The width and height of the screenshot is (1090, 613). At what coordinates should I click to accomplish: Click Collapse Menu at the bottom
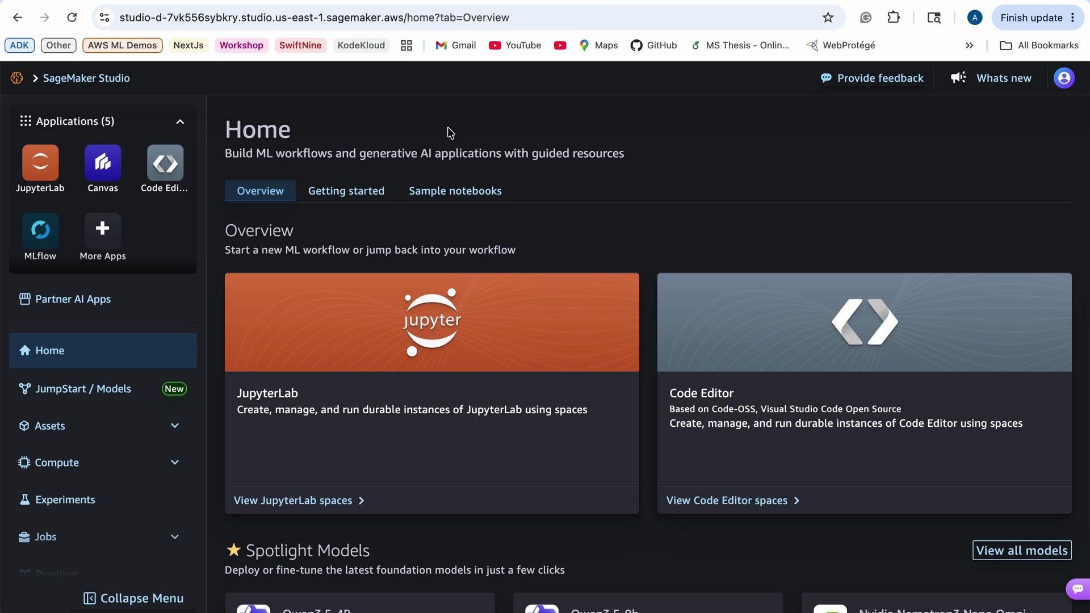[133, 598]
